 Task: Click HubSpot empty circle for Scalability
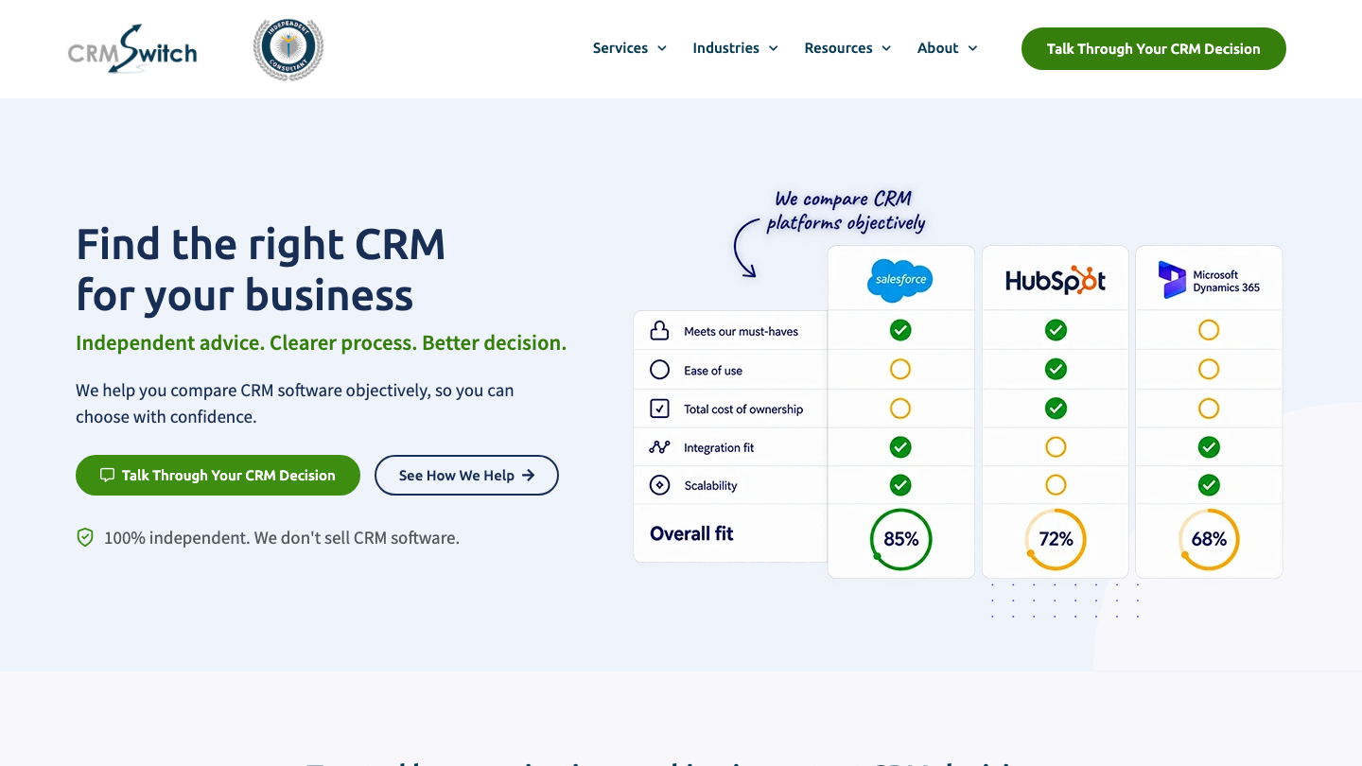1056,484
